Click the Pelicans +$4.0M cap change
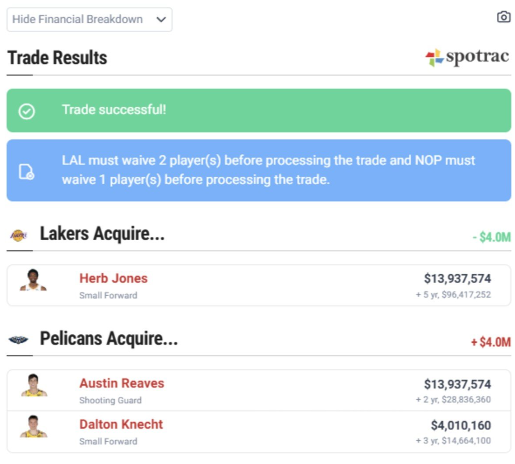Viewport: 515px width, 464px height. click(x=490, y=342)
